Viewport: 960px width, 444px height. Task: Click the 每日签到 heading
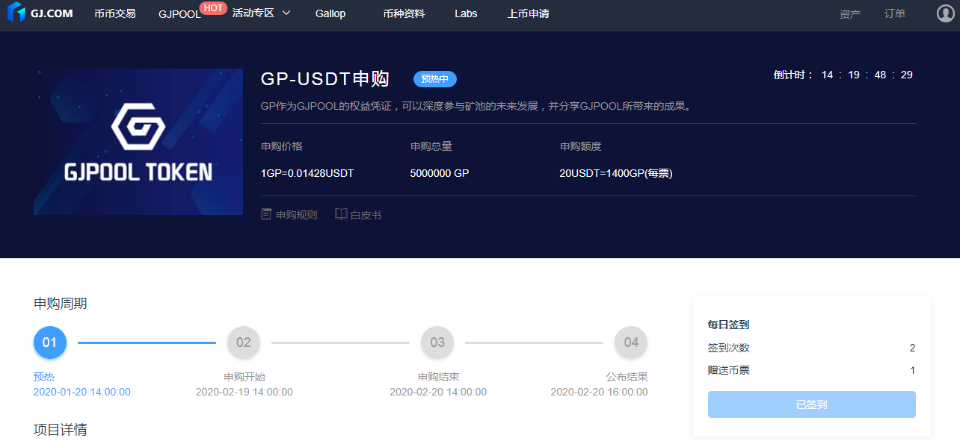(729, 325)
